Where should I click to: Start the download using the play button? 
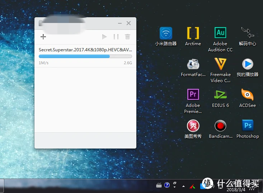(104, 37)
